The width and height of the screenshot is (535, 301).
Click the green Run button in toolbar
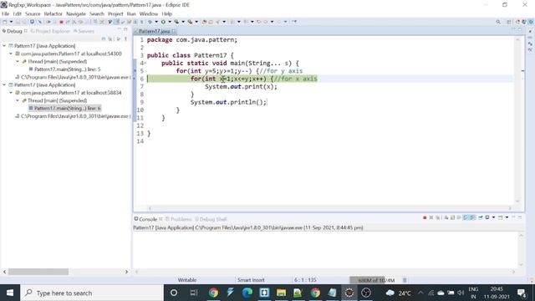[164, 22]
